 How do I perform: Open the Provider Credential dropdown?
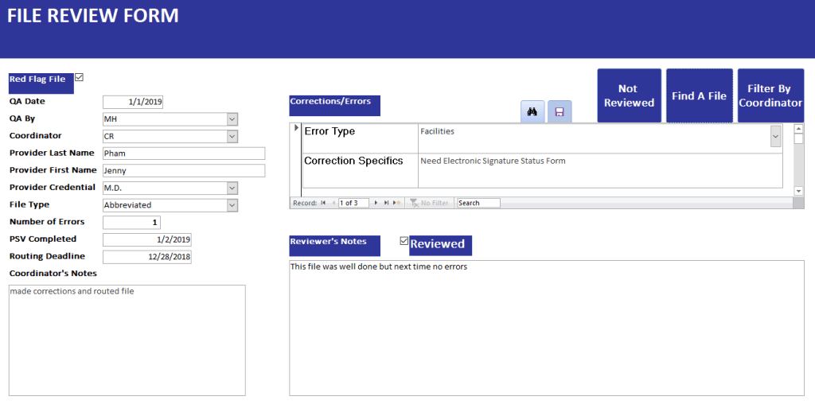[x=232, y=188]
